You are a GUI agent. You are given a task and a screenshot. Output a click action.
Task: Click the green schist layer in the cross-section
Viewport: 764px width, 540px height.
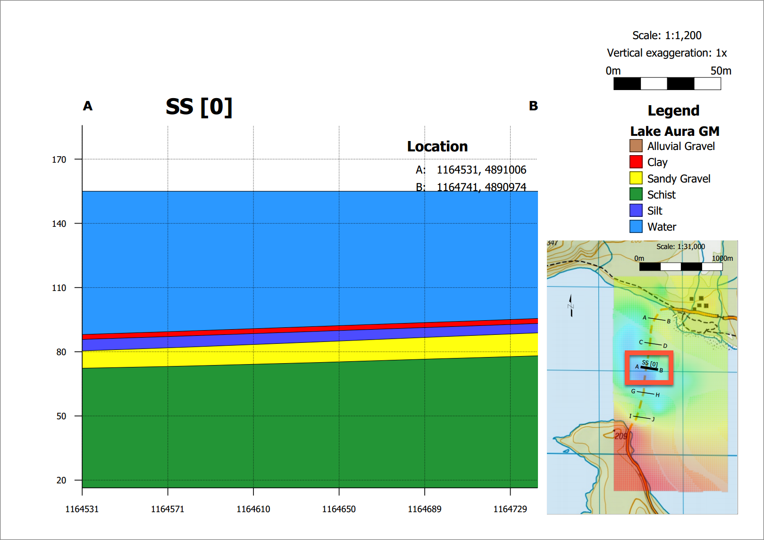[310, 424]
